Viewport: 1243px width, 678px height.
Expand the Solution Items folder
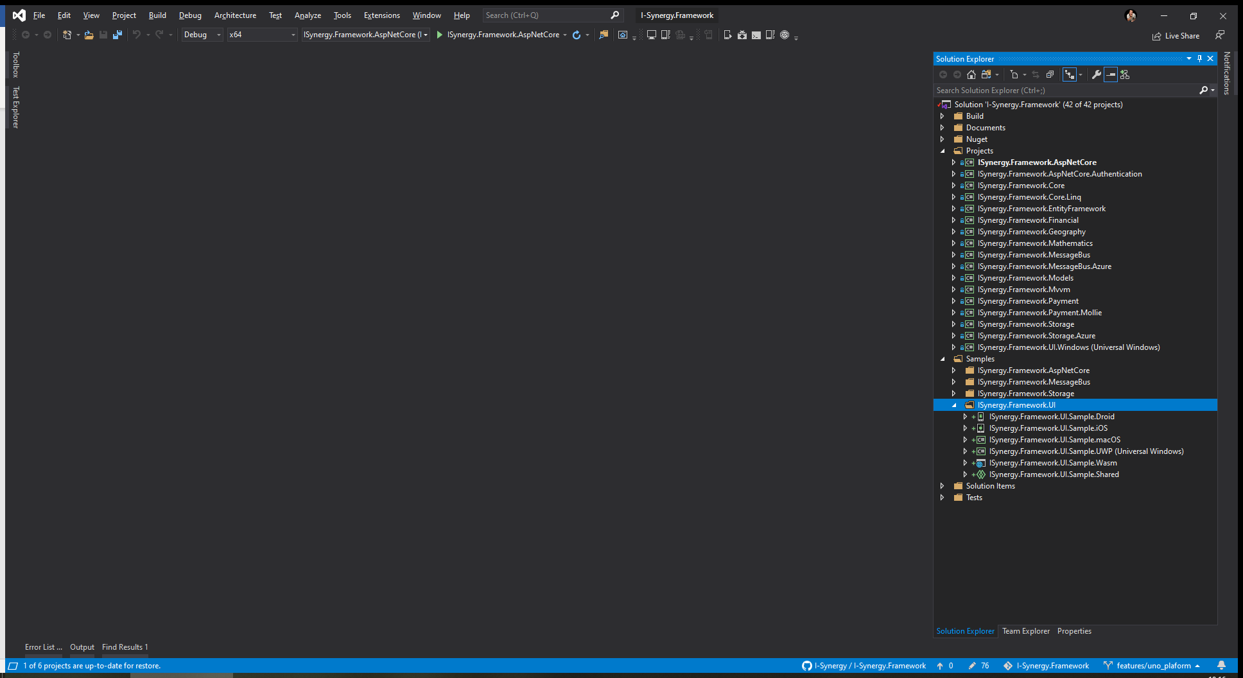943,486
